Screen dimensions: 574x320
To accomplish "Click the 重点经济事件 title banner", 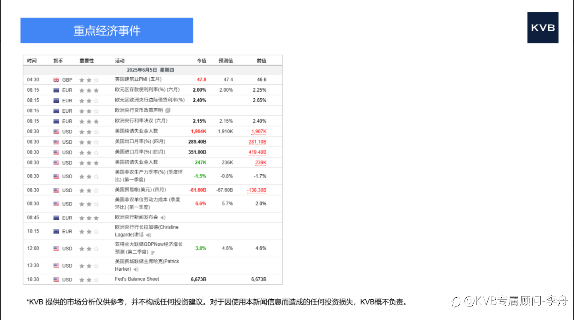I will tap(107, 30).
